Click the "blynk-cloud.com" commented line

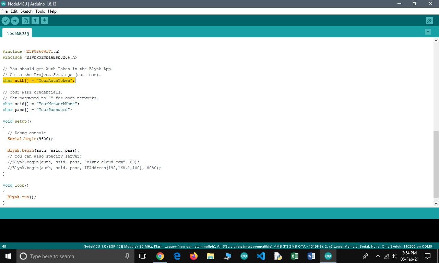(73, 162)
